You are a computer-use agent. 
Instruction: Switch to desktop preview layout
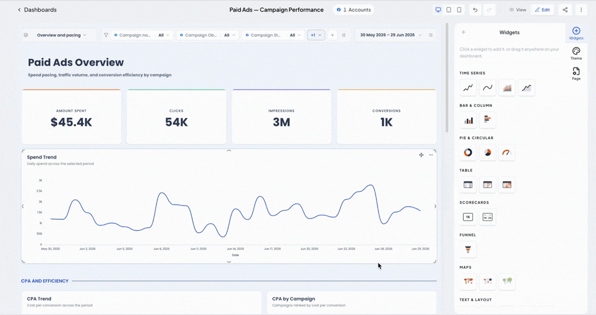point(438,10)
